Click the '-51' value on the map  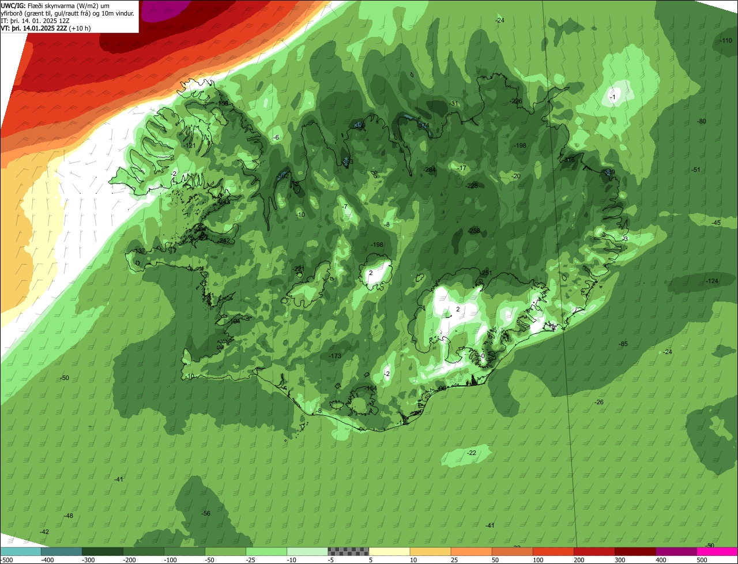click(x=696, y=170)
